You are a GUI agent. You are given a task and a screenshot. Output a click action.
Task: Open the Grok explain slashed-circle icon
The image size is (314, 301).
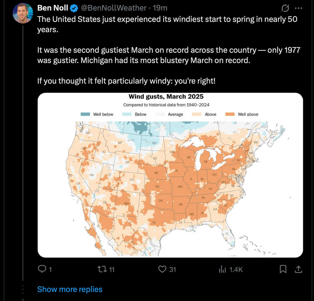click(x=285, y=8)
